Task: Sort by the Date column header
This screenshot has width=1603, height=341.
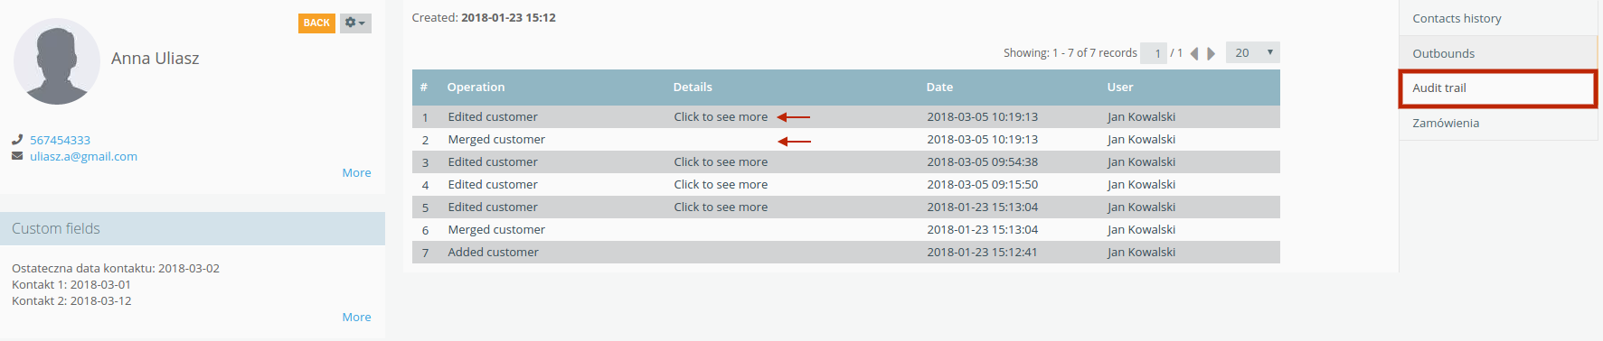Action: [x=939, y=87]
